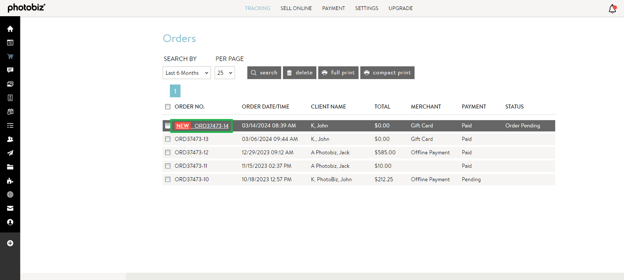Tick the checkbox next to ORD37473-10

pos(168,179)
